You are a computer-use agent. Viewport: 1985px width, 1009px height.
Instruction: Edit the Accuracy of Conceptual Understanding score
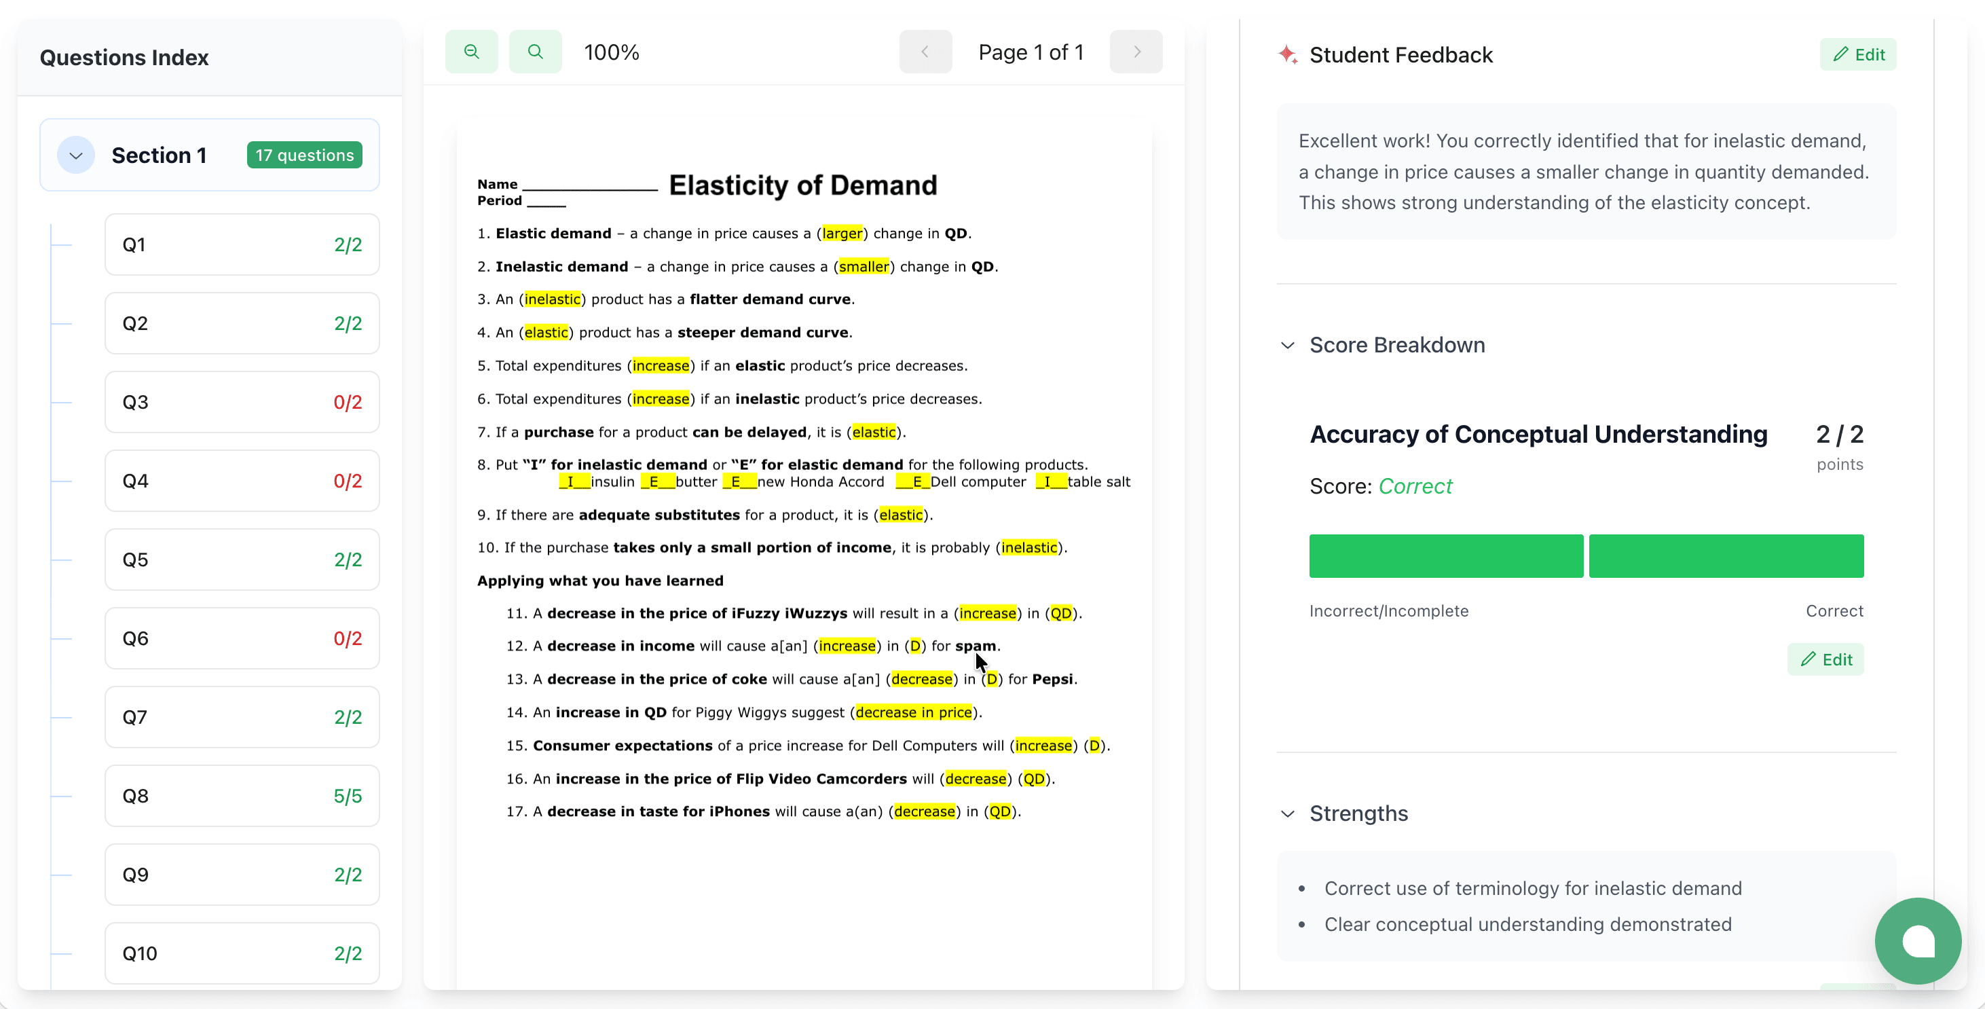pos(1825,659)
